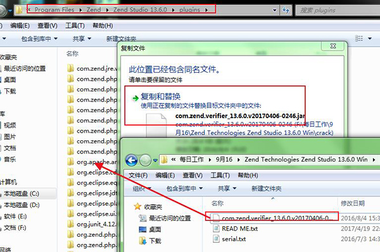This screenshot has width=380, height=252.
Task: Expand 共享 dropdown in plugins window
Action: [x=82, y=39]
